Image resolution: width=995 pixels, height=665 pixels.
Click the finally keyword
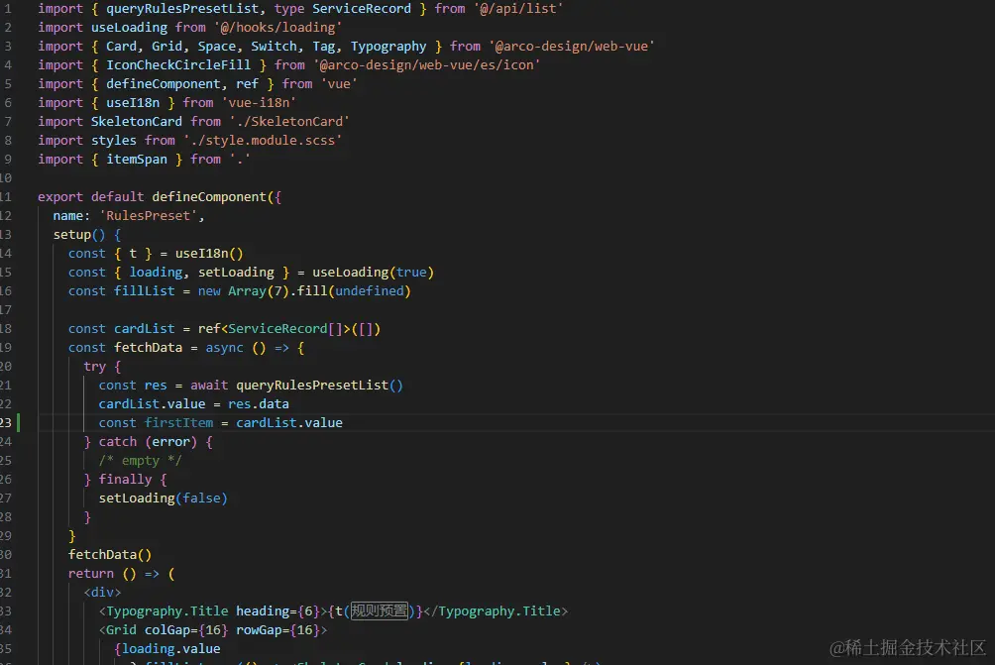click(125, 479)
